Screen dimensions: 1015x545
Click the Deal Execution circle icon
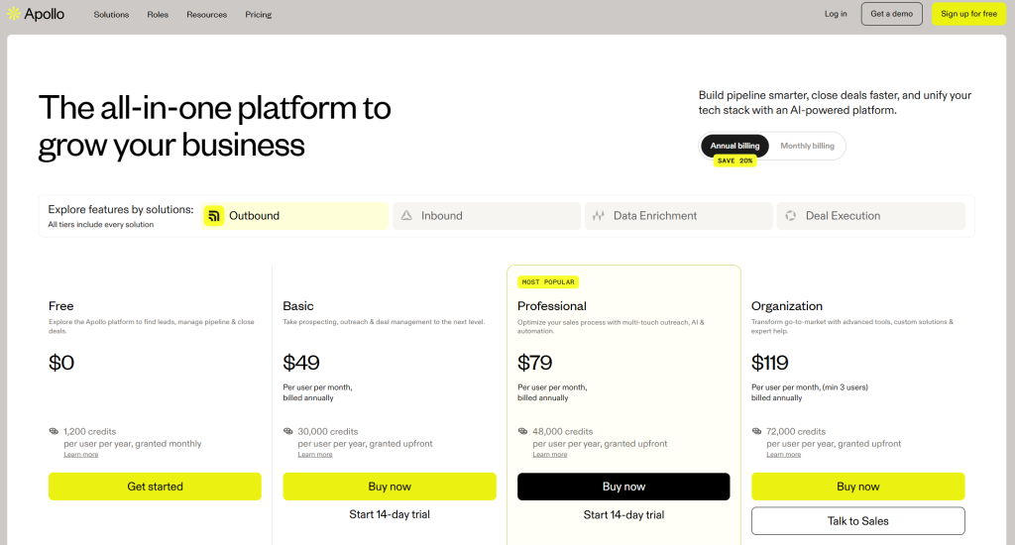coord(791,216)
